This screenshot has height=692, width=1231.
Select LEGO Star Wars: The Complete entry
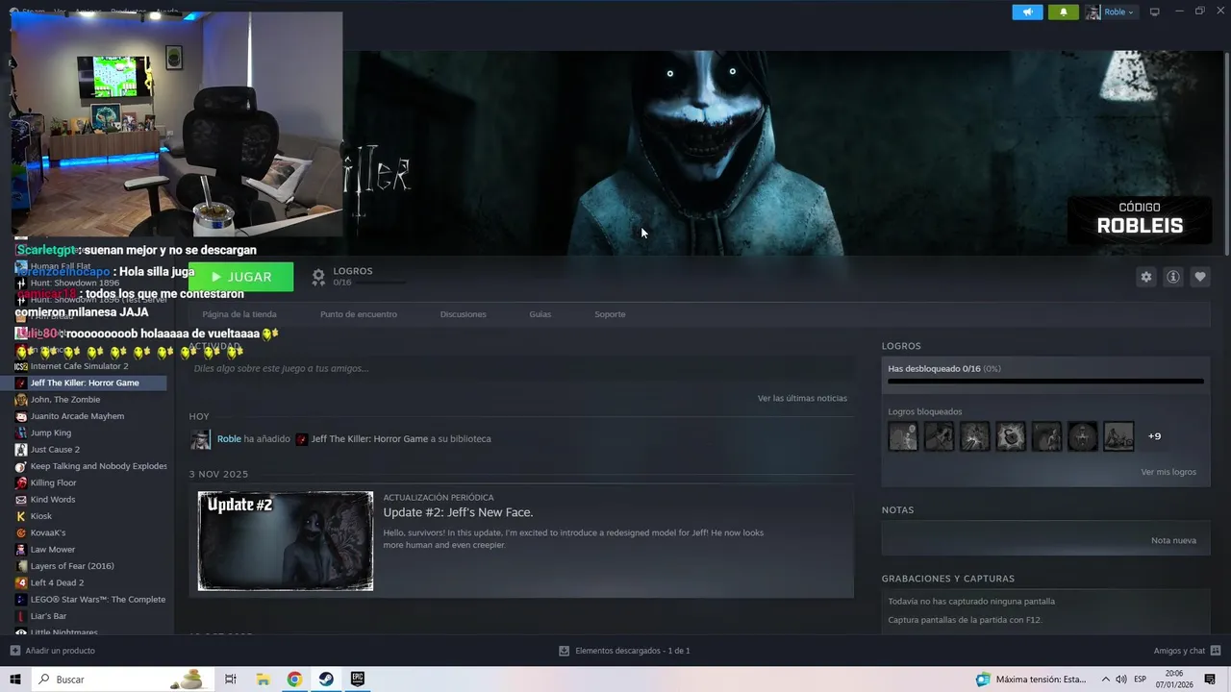point(97,600)
